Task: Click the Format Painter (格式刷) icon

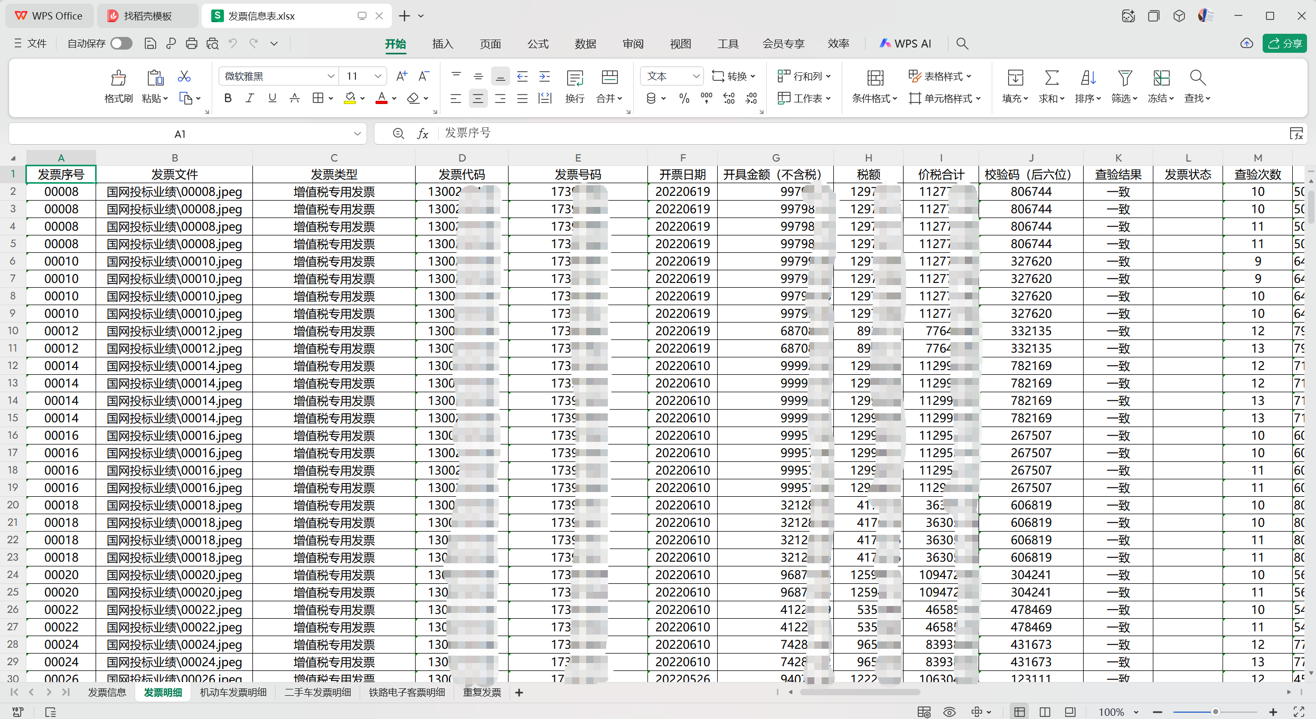Action: tap(118, 78)
